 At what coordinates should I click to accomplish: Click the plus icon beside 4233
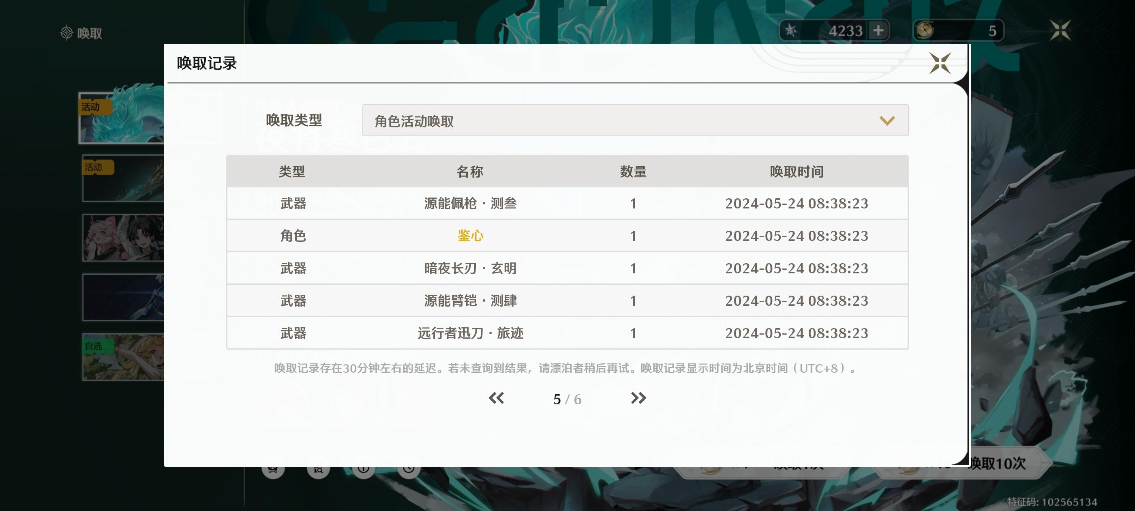tap(878, 30)
